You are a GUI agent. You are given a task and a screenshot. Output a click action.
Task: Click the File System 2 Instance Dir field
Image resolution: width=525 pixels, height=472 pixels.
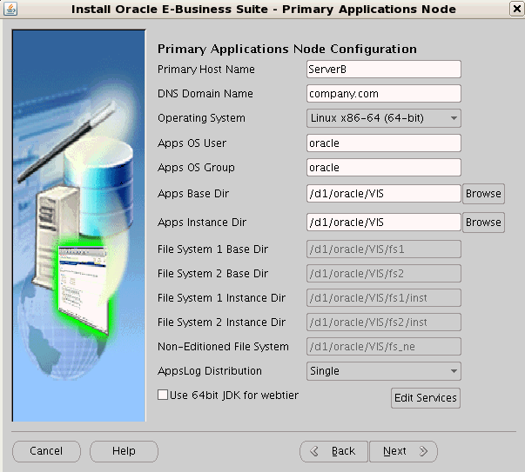tap(384, 322)
